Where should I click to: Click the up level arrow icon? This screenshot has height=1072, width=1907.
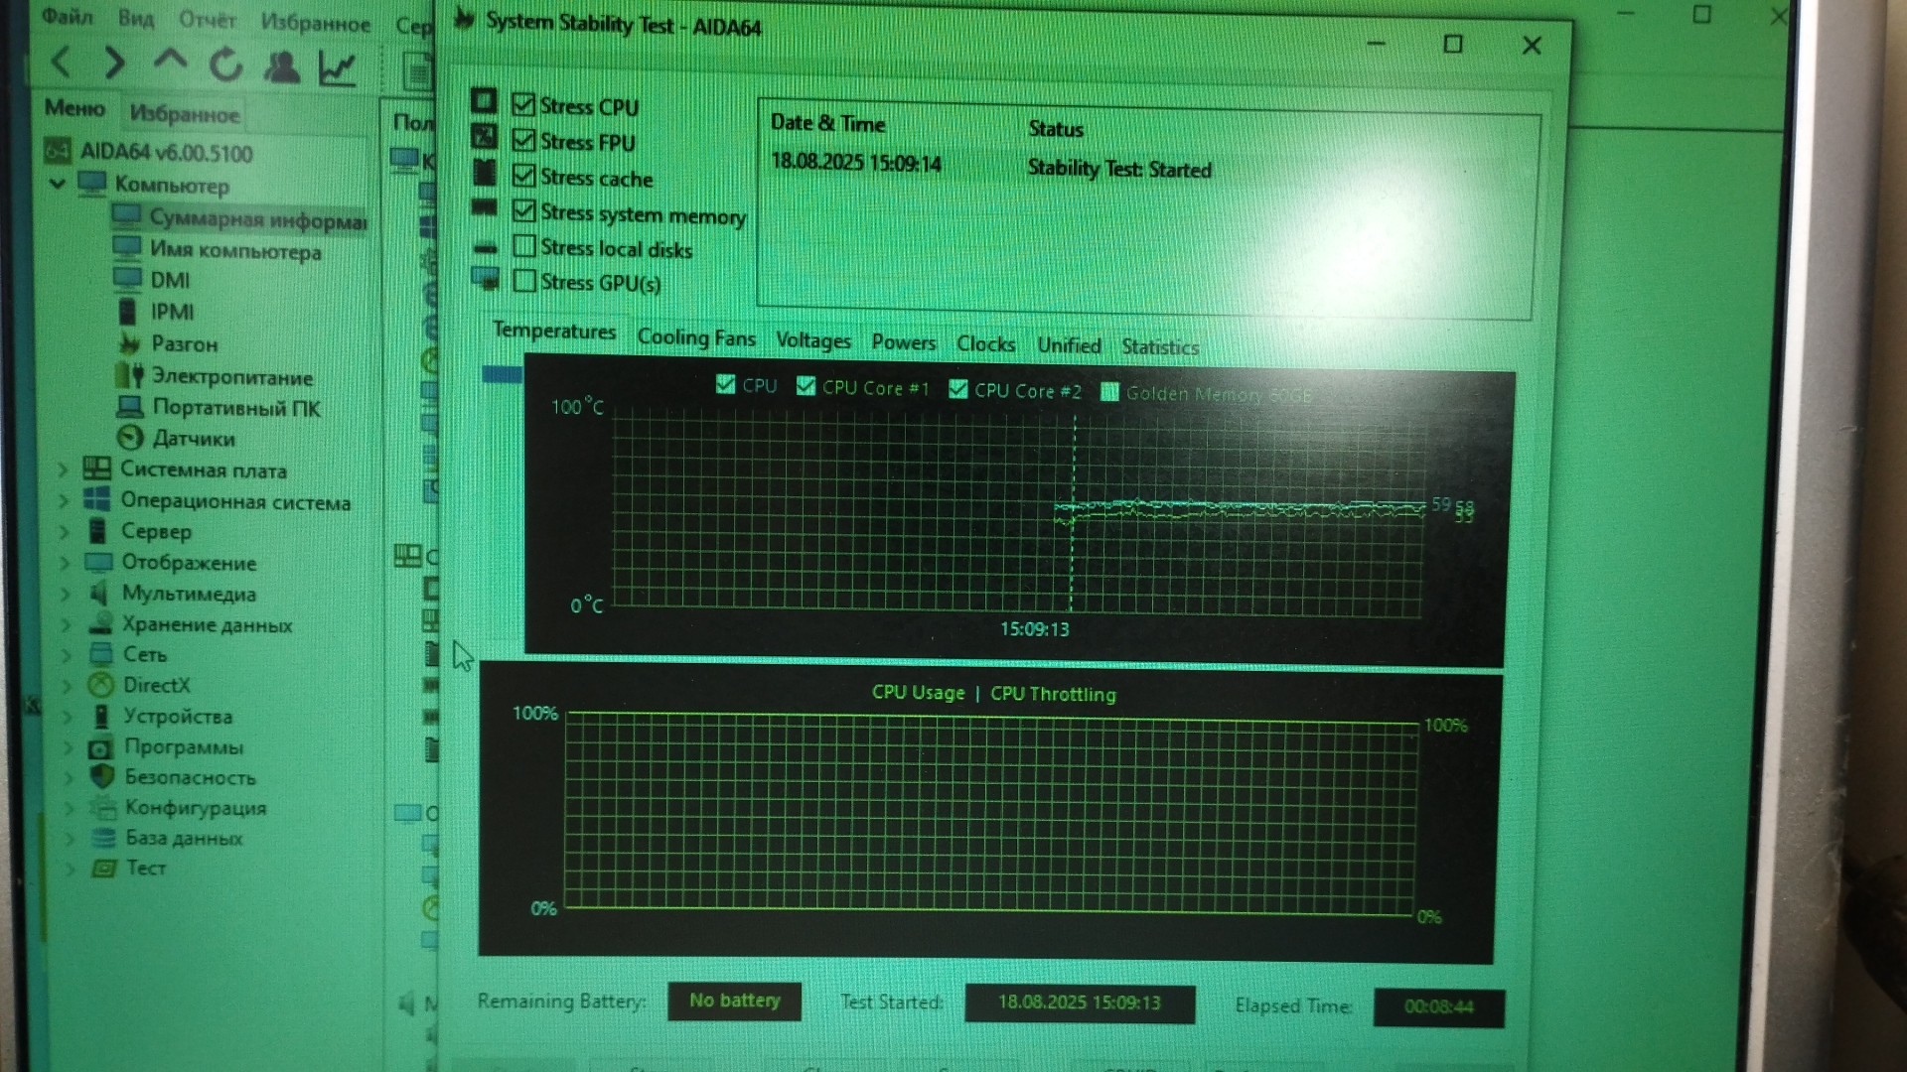tap(170, 62)
